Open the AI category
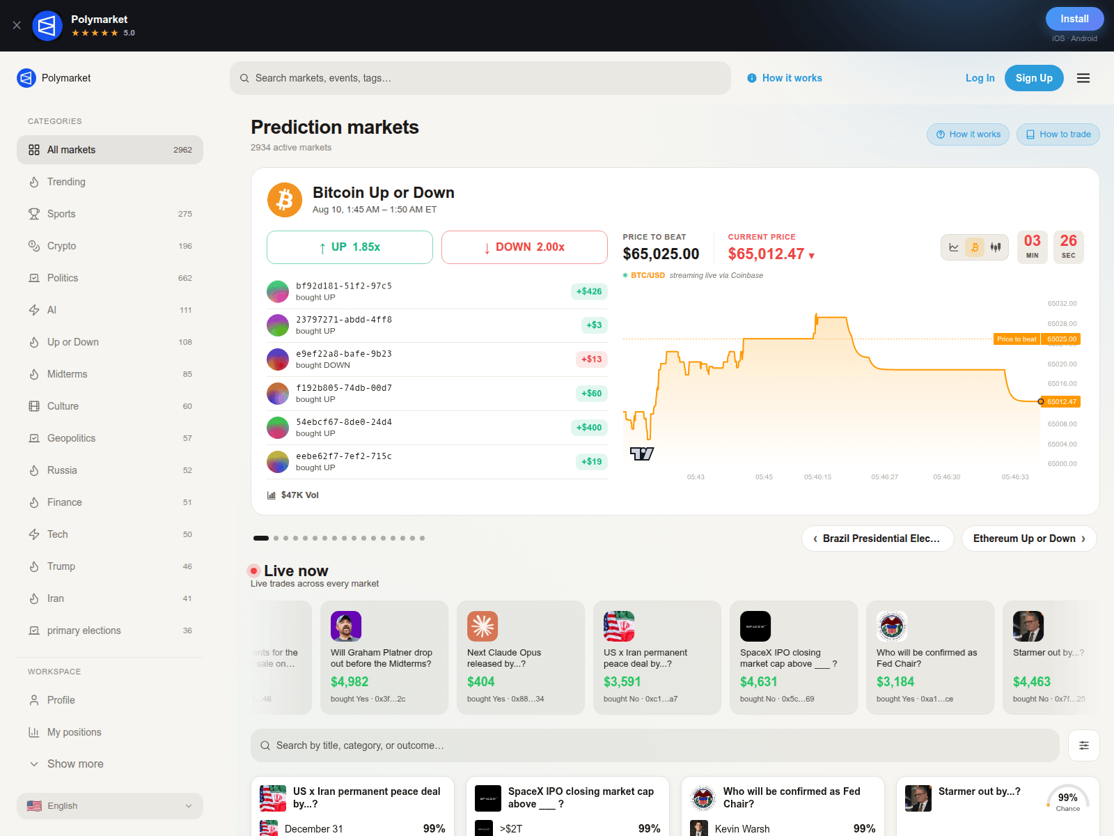The width and height of the screenshot is (1114, 836). pos(110,310)
